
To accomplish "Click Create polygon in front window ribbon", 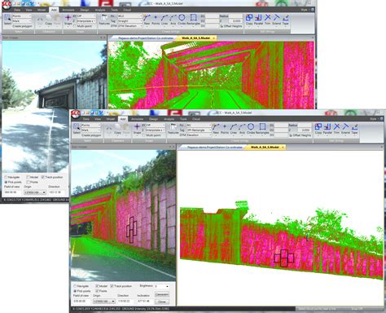I will (91, 135).
